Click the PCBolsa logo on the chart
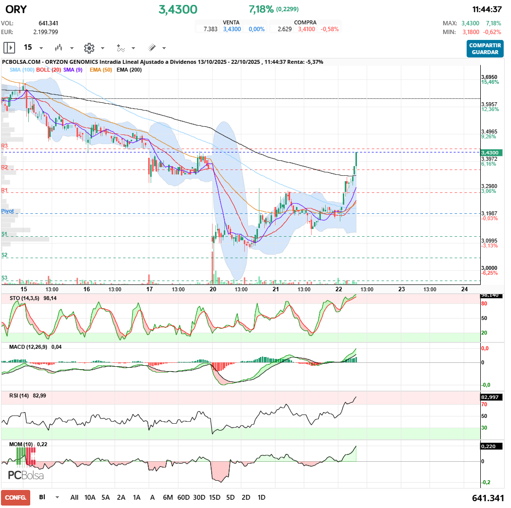Viewport: 511px width, 508px height. point(26,475)
